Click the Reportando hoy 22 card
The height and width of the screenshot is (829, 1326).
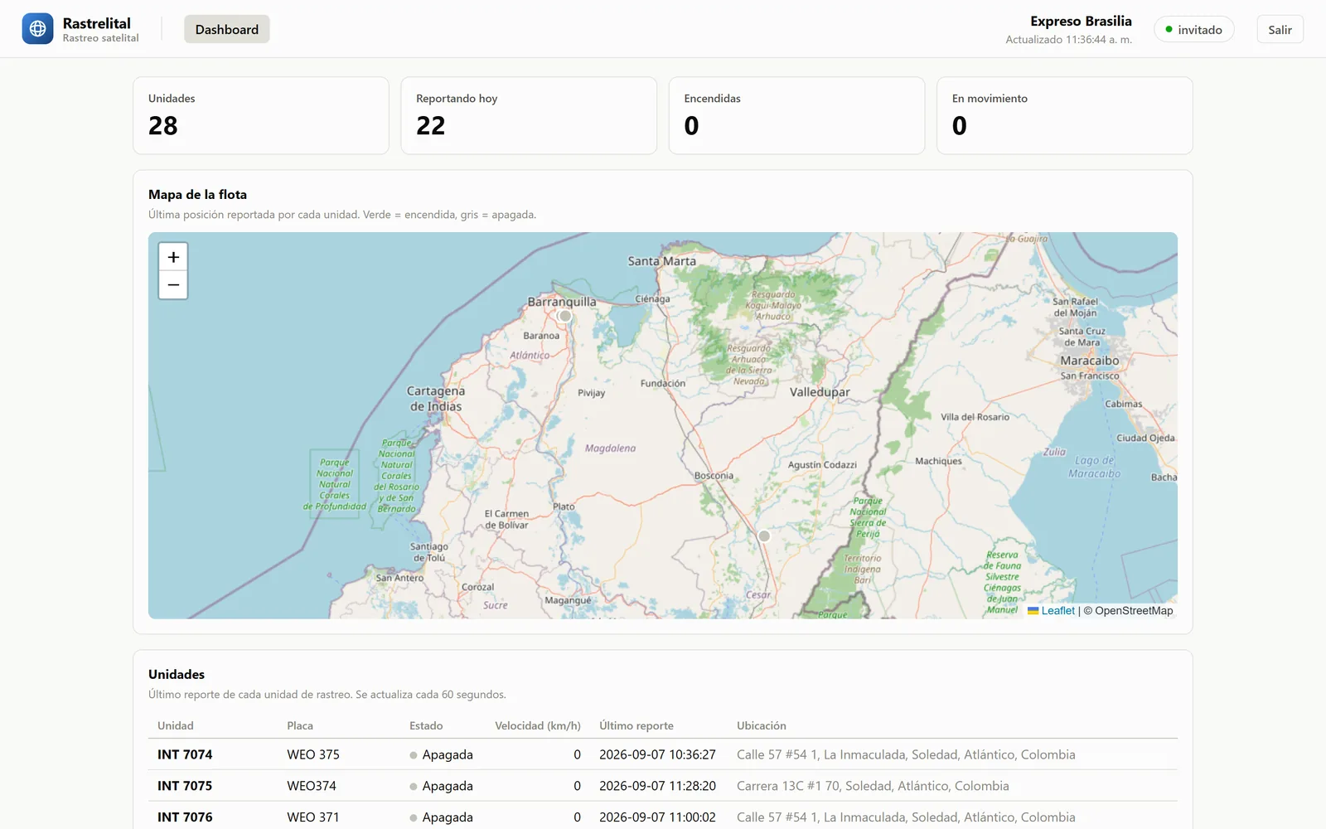(529, 115)
